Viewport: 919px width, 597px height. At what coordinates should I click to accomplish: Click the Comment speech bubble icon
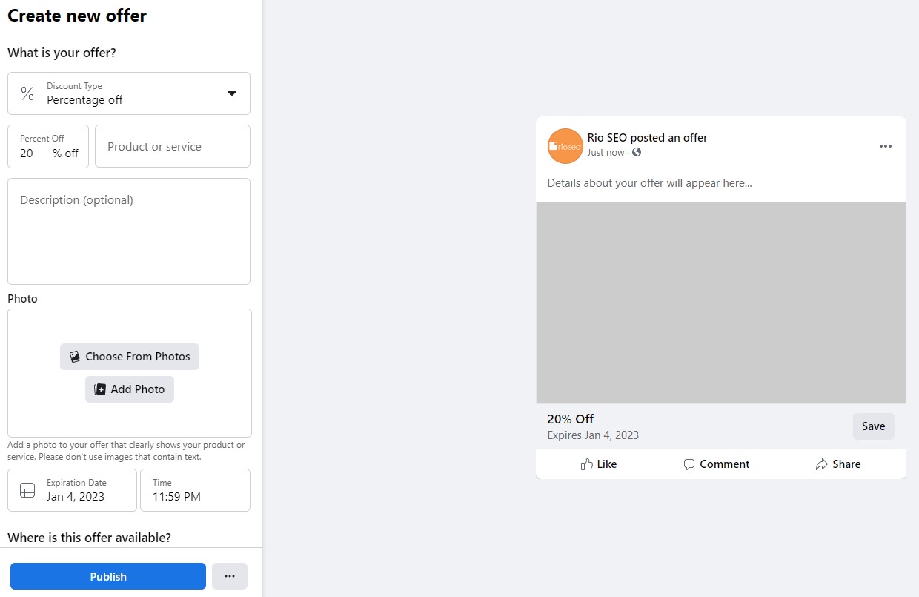(x=689, y=464)
